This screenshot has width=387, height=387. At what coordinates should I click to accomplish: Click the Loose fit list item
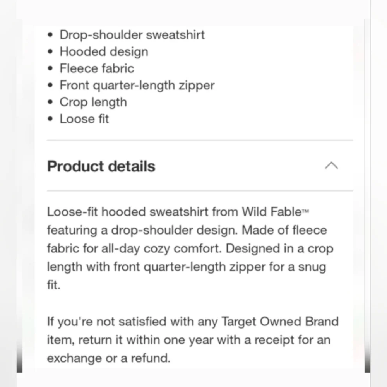point(84,119)
